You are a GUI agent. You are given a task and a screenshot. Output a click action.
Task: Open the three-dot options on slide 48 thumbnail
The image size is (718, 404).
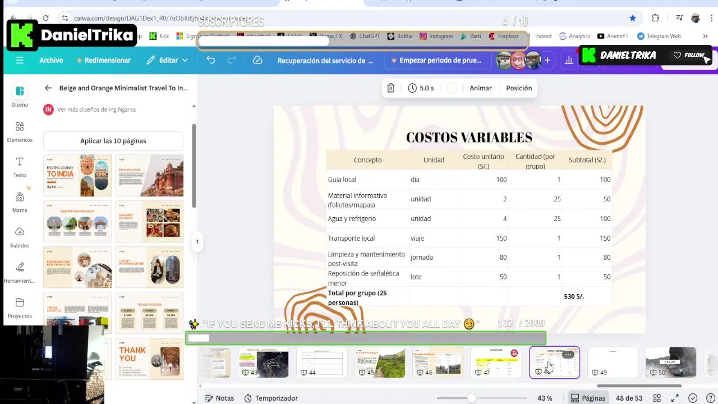568,355
